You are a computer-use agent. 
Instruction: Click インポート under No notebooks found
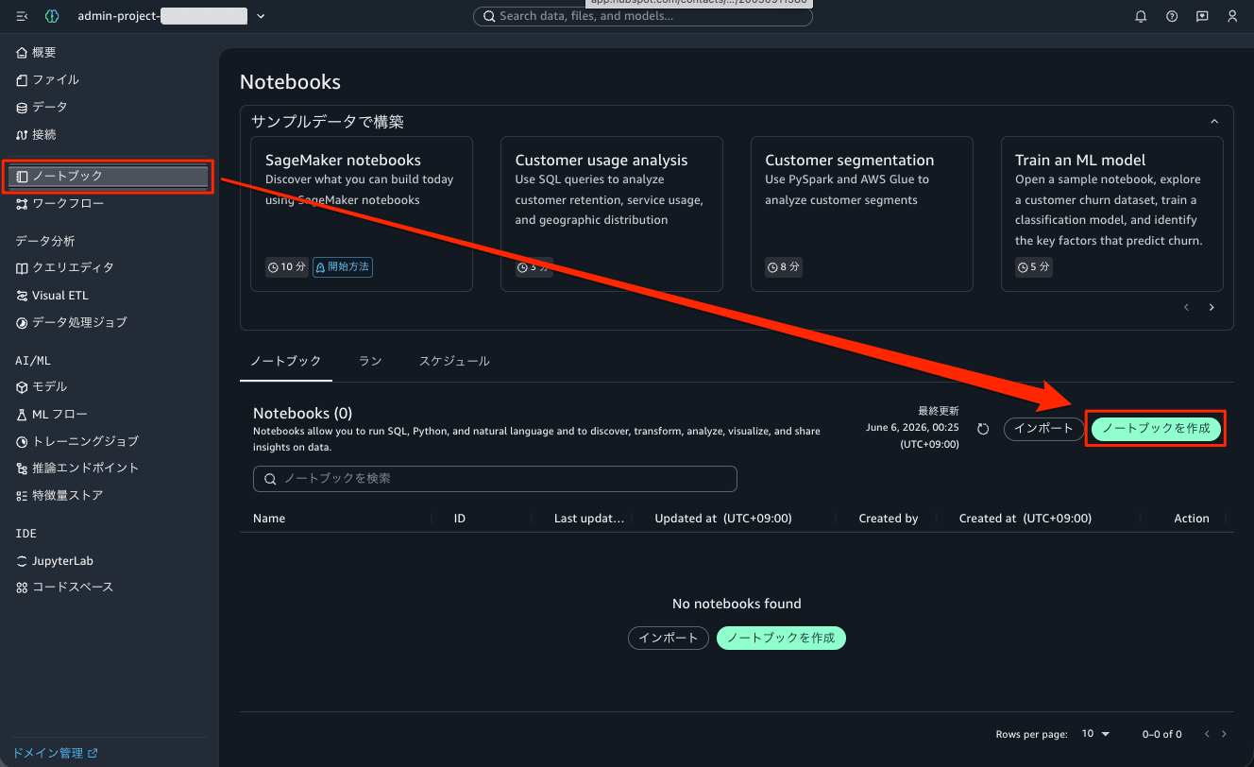pyautogui.click(x=669, y=638)
